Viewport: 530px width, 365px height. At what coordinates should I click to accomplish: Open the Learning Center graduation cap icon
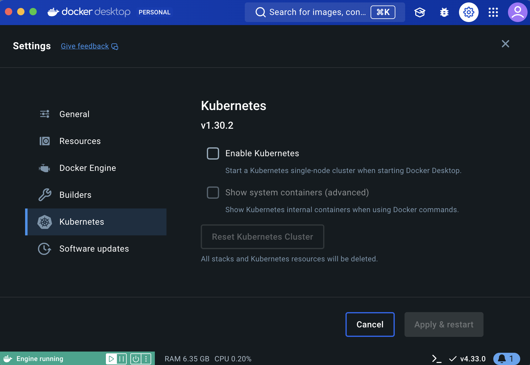pos(420,12)
